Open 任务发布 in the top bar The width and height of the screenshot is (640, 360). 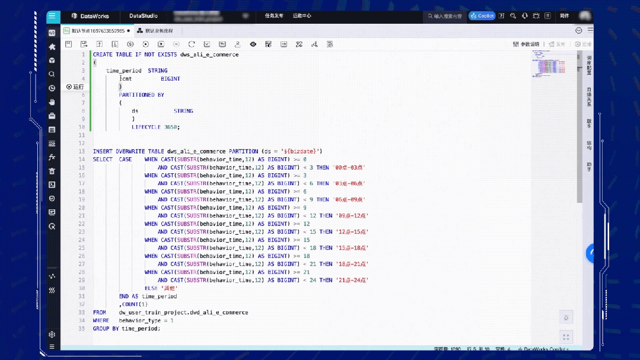tap(274, 16)
